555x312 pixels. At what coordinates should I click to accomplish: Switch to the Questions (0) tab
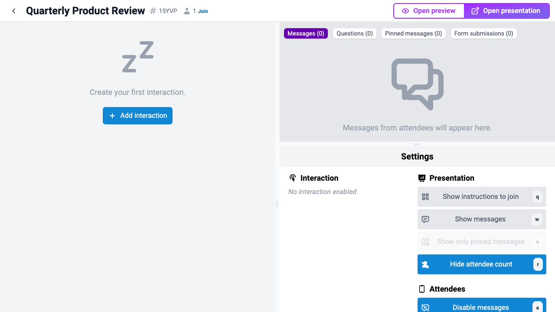355,33
